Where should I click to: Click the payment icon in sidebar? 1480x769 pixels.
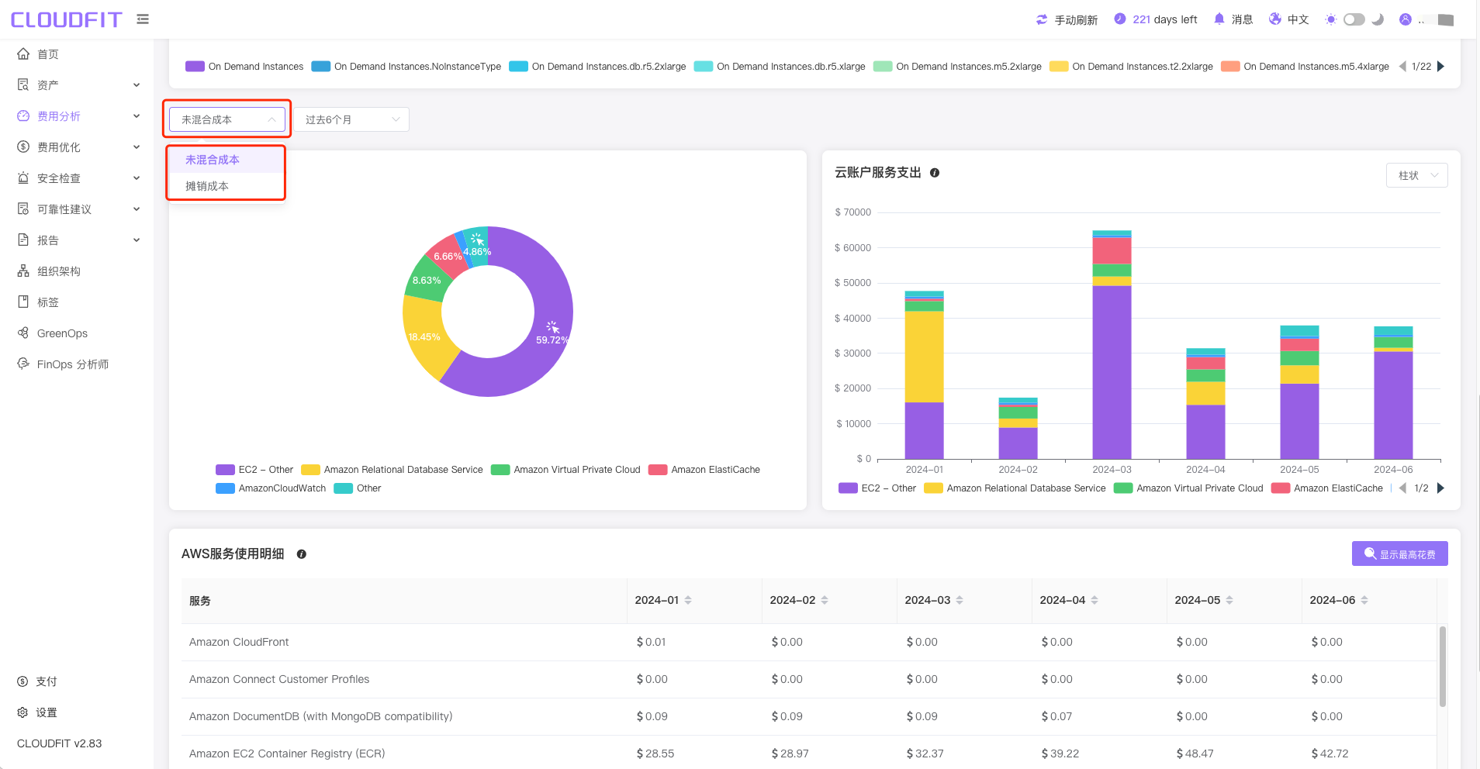[22, 681]
